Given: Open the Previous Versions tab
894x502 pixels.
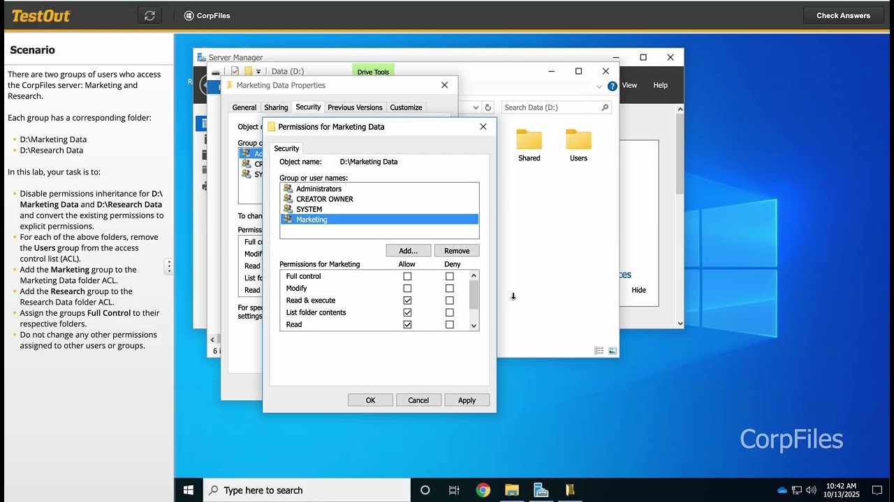Looking at the screenshot, I should pos(355,107).
